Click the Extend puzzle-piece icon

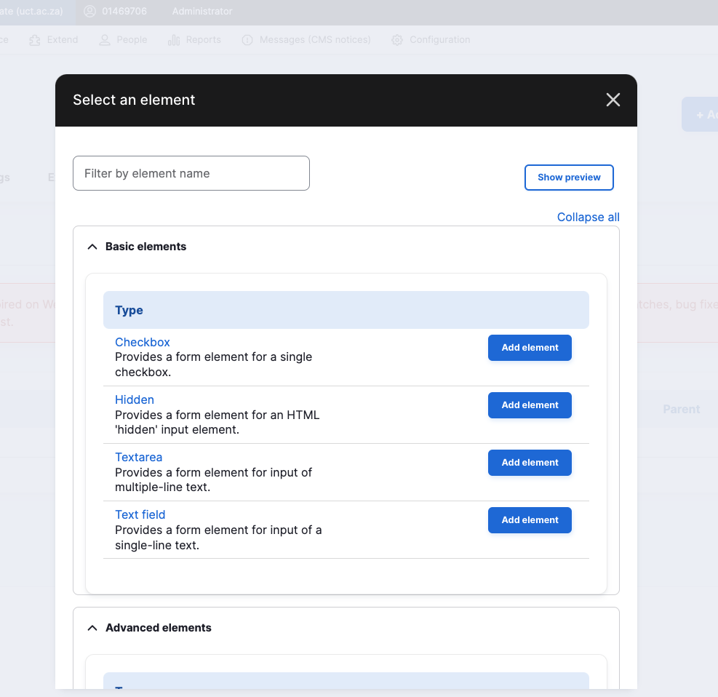click(x=33, y=40)
